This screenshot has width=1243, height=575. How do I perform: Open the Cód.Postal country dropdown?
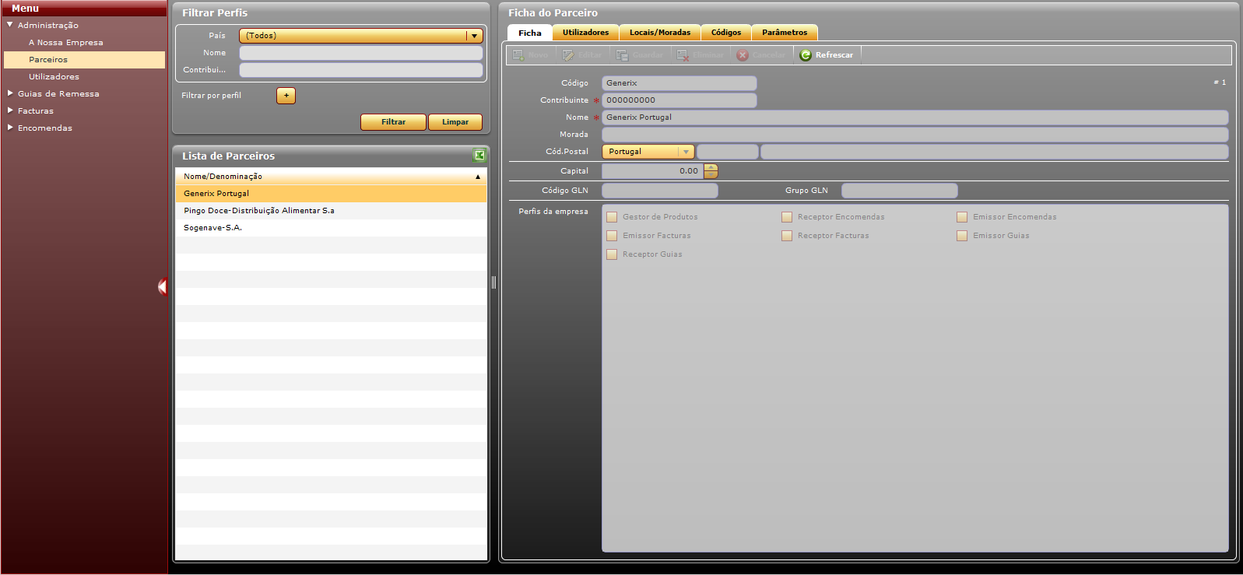coord(648,152)
